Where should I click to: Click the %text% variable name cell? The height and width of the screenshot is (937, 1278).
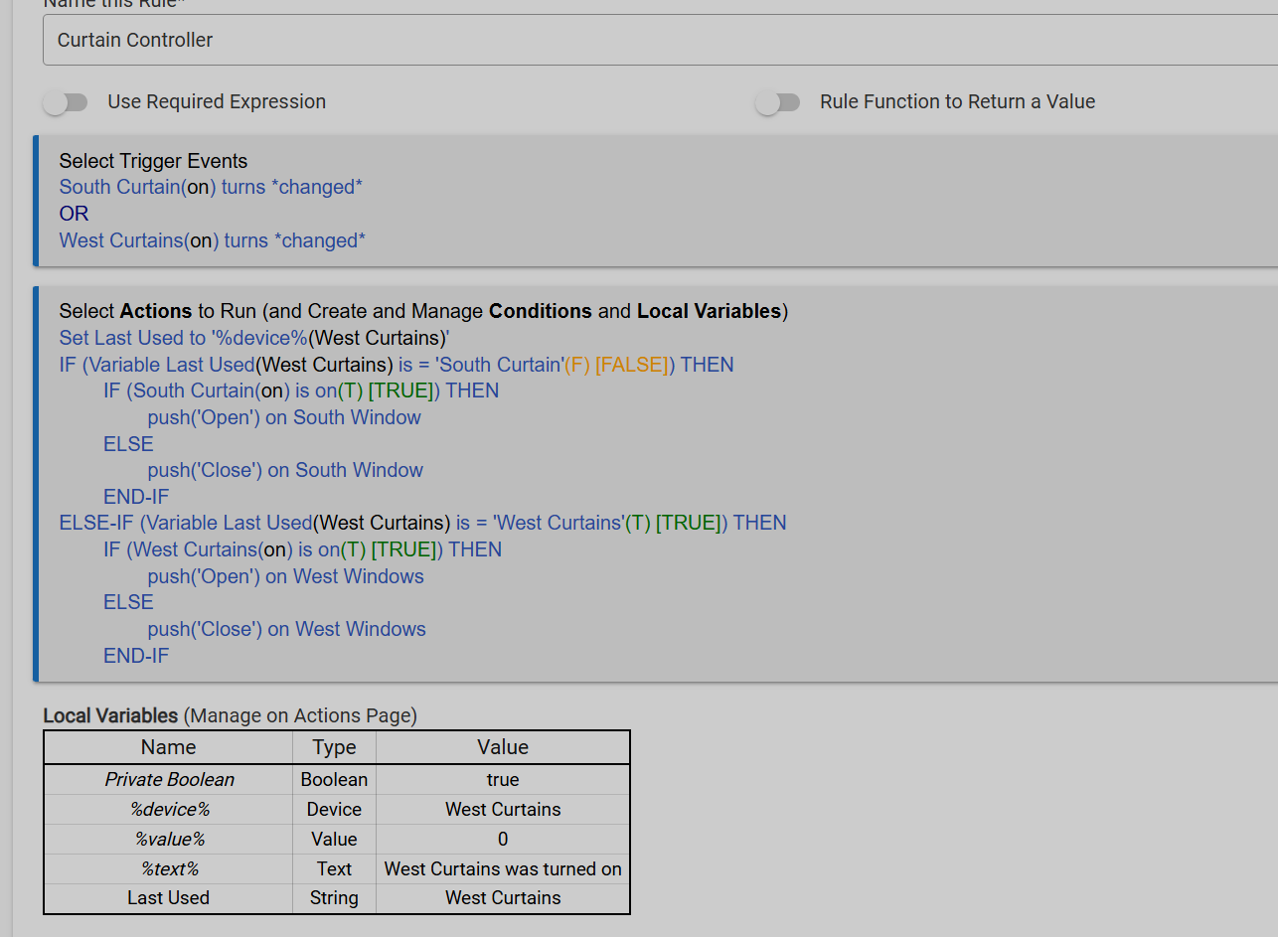tap(169, 869)
